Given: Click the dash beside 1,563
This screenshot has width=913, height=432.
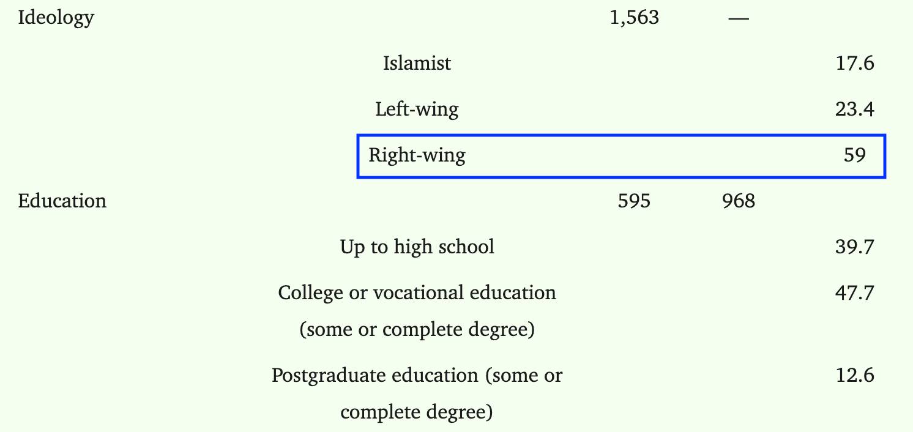Looking at the screenshot, I should coord(739,18).
